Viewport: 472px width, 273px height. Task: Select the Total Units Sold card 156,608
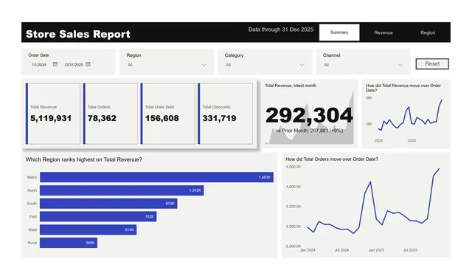point(167,114)
